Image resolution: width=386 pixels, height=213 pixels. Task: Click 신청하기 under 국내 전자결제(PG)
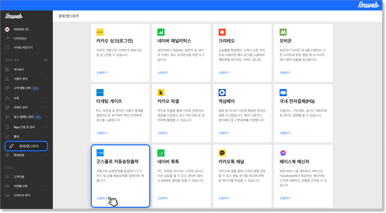pos(285,133)
